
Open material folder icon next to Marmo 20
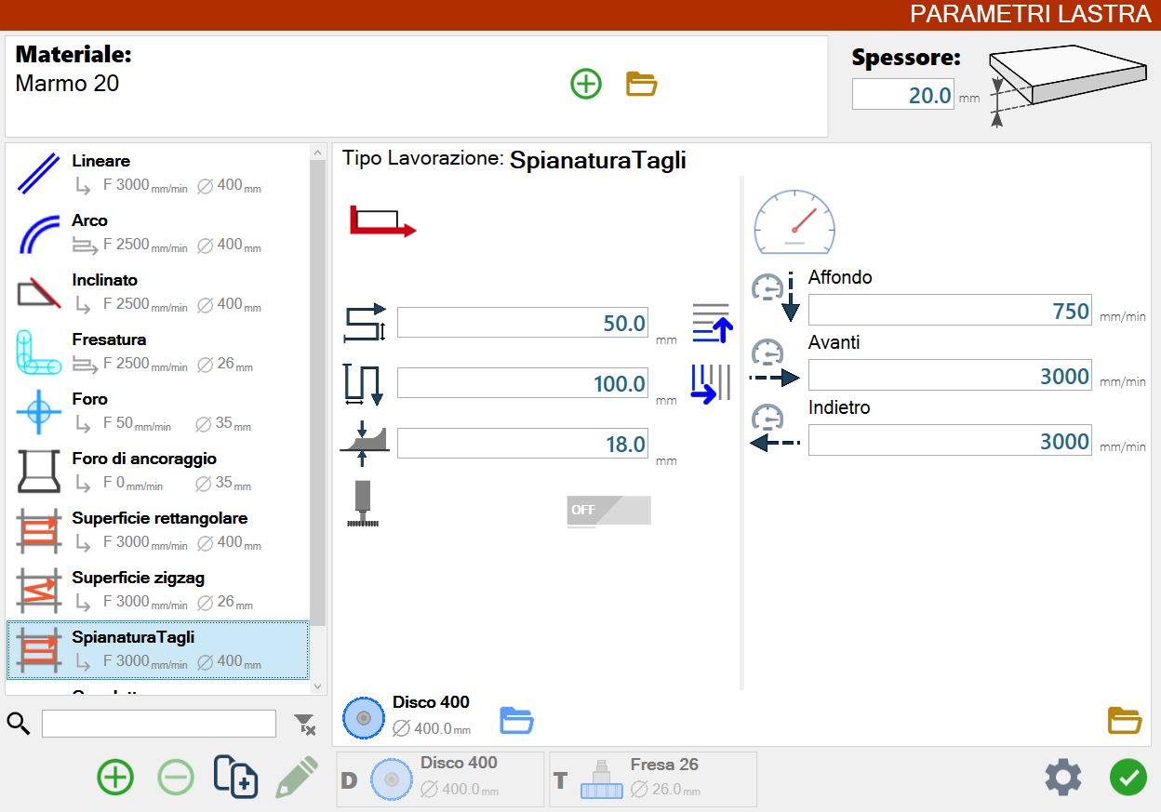(x=642, y=84)
